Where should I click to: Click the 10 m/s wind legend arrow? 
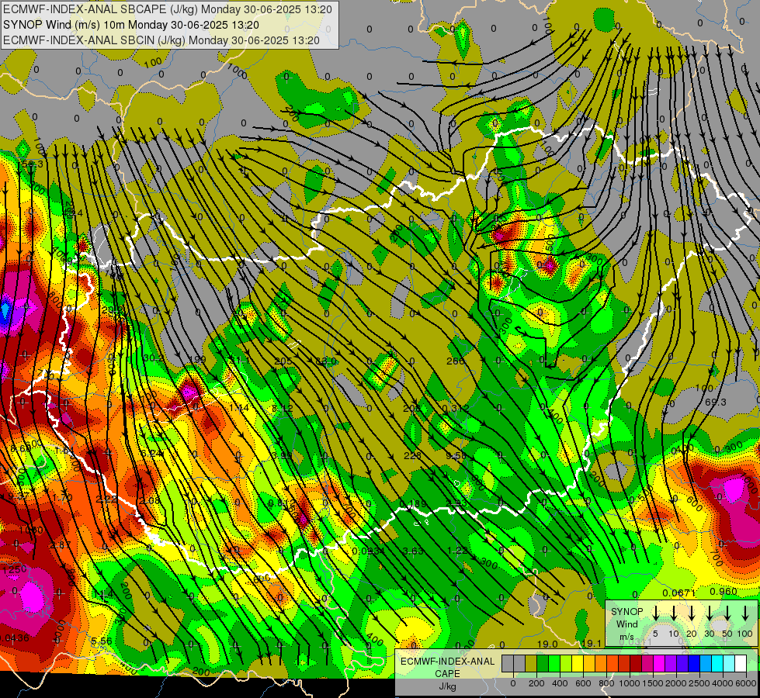[x=673, y=613]
